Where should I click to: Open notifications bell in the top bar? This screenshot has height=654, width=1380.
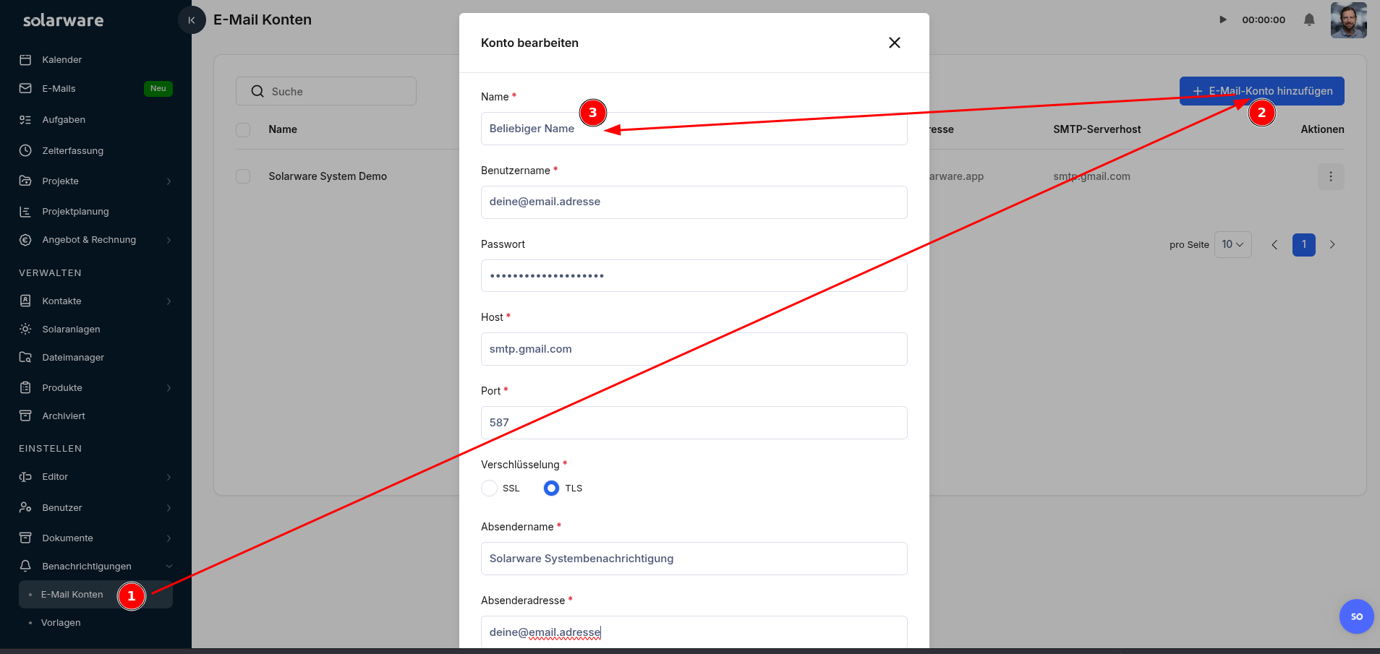pos(1309,20)
